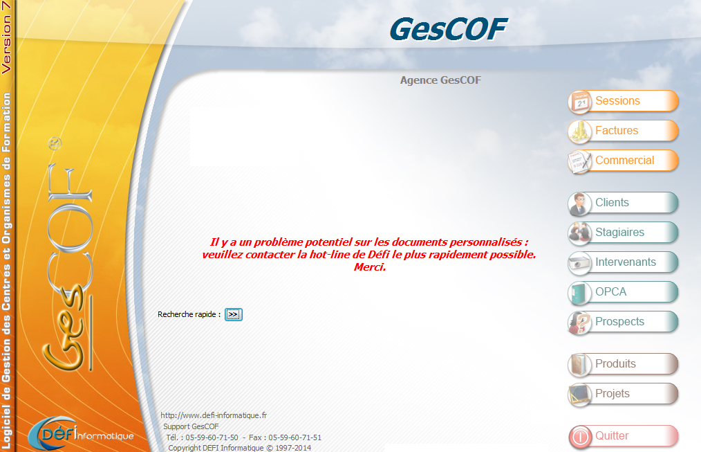Click the Commercial document and pen icon
This screenshot has height=452, width=701.
(580, 161)
